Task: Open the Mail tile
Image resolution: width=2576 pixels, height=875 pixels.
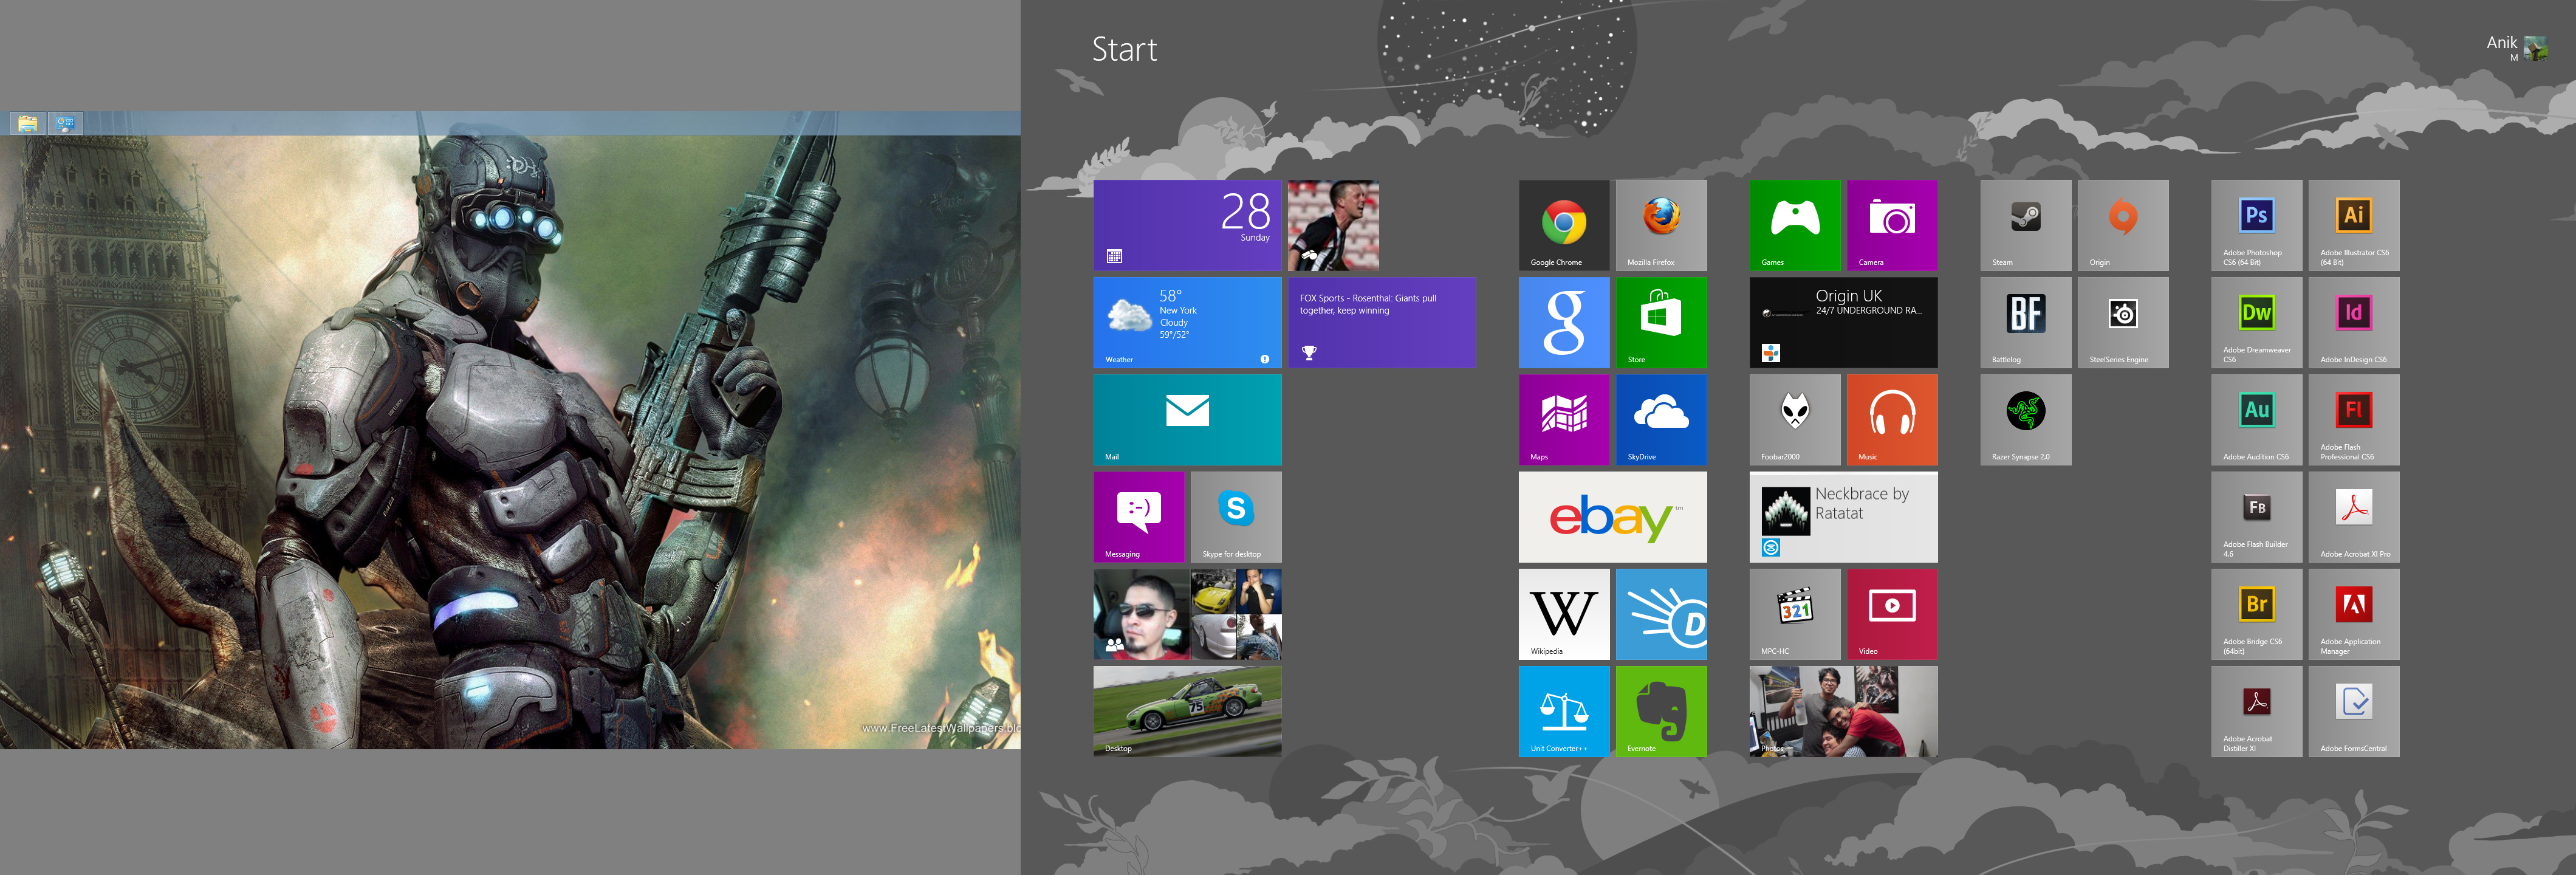Action: point(1187,419)
